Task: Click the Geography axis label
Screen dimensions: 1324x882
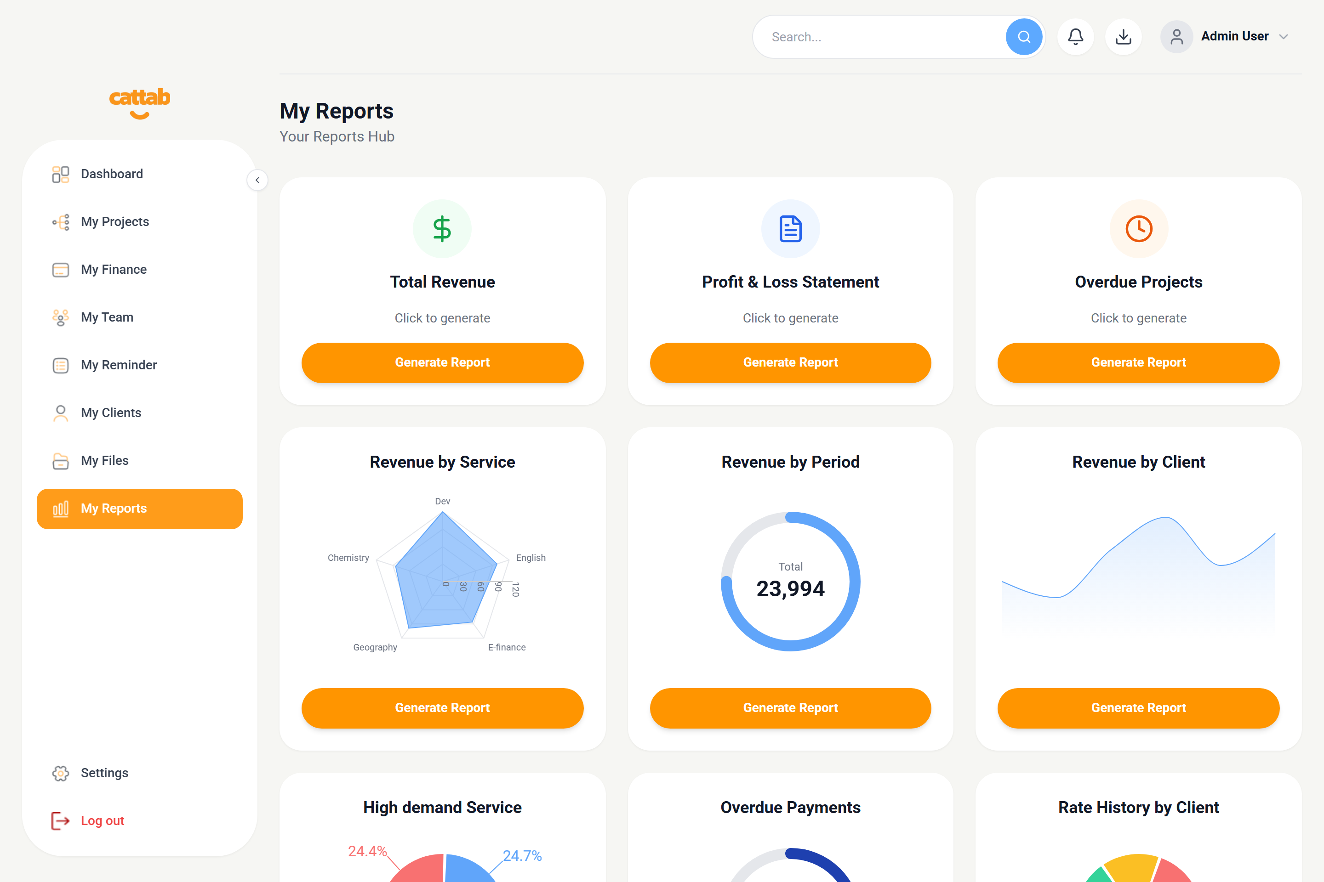Action: click(x=375, y=647)
